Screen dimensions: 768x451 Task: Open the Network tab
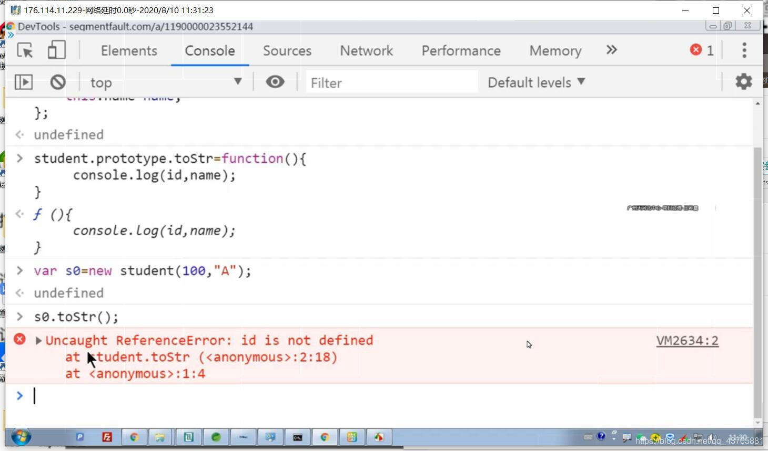pos(366,50)
